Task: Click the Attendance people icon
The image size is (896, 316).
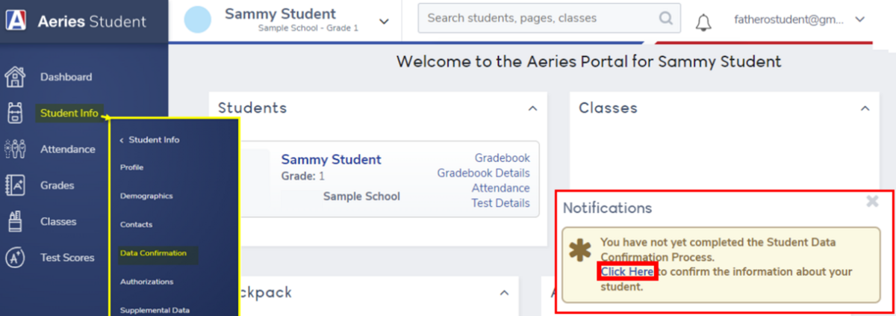Action: 15,149
